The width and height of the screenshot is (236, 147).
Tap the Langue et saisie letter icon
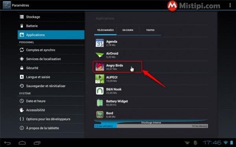click(x=22, y=77)
